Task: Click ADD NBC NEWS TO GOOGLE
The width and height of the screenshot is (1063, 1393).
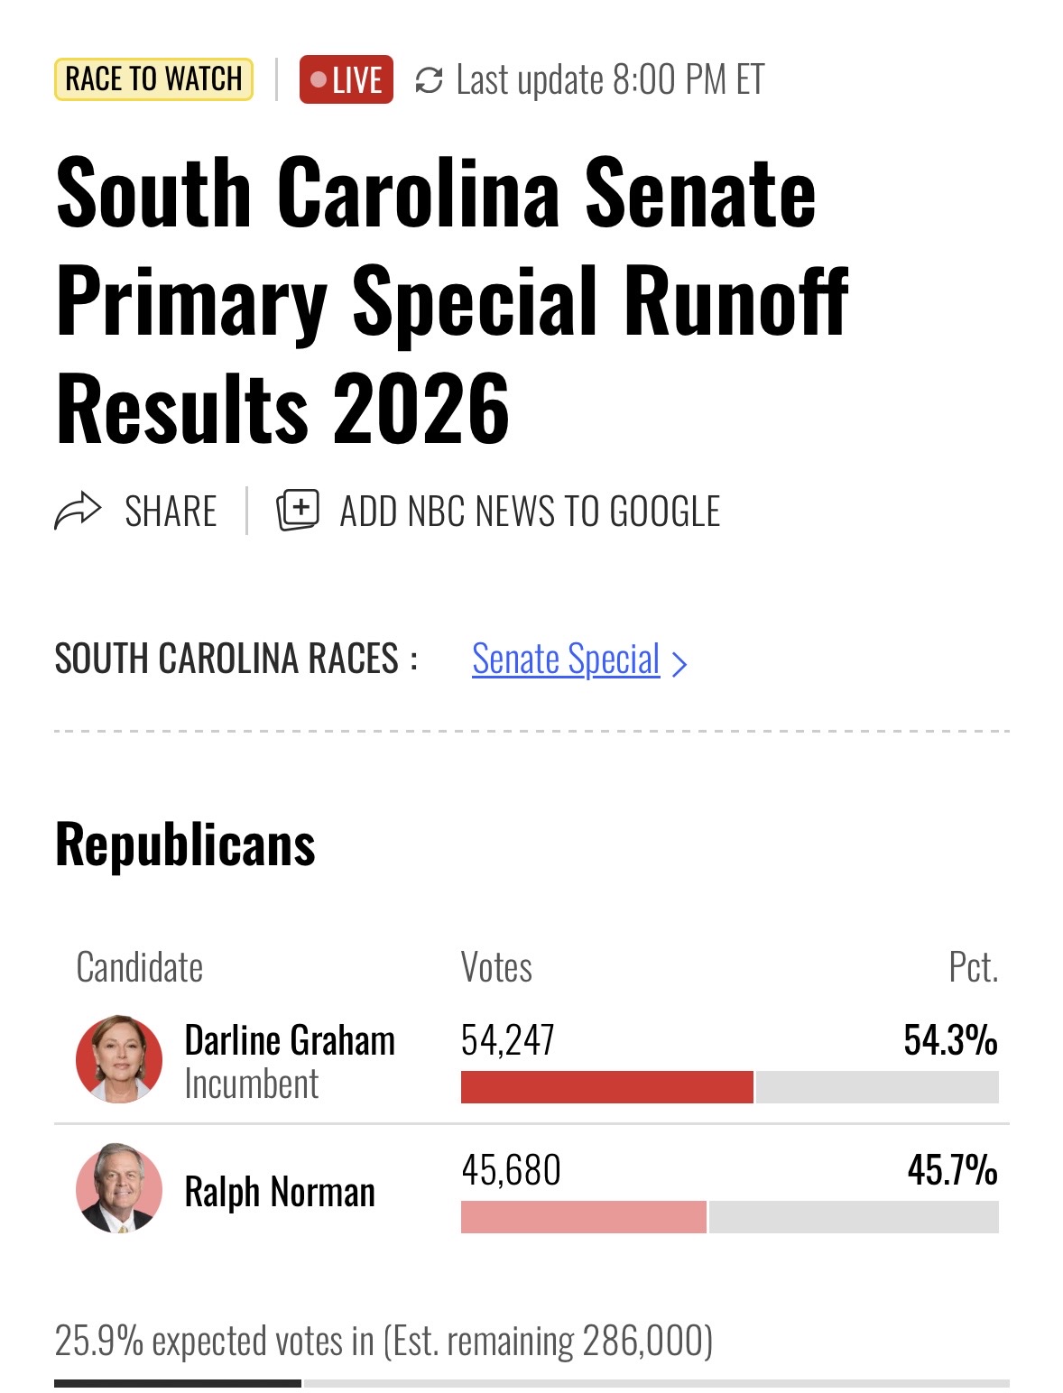Action: 530,512
